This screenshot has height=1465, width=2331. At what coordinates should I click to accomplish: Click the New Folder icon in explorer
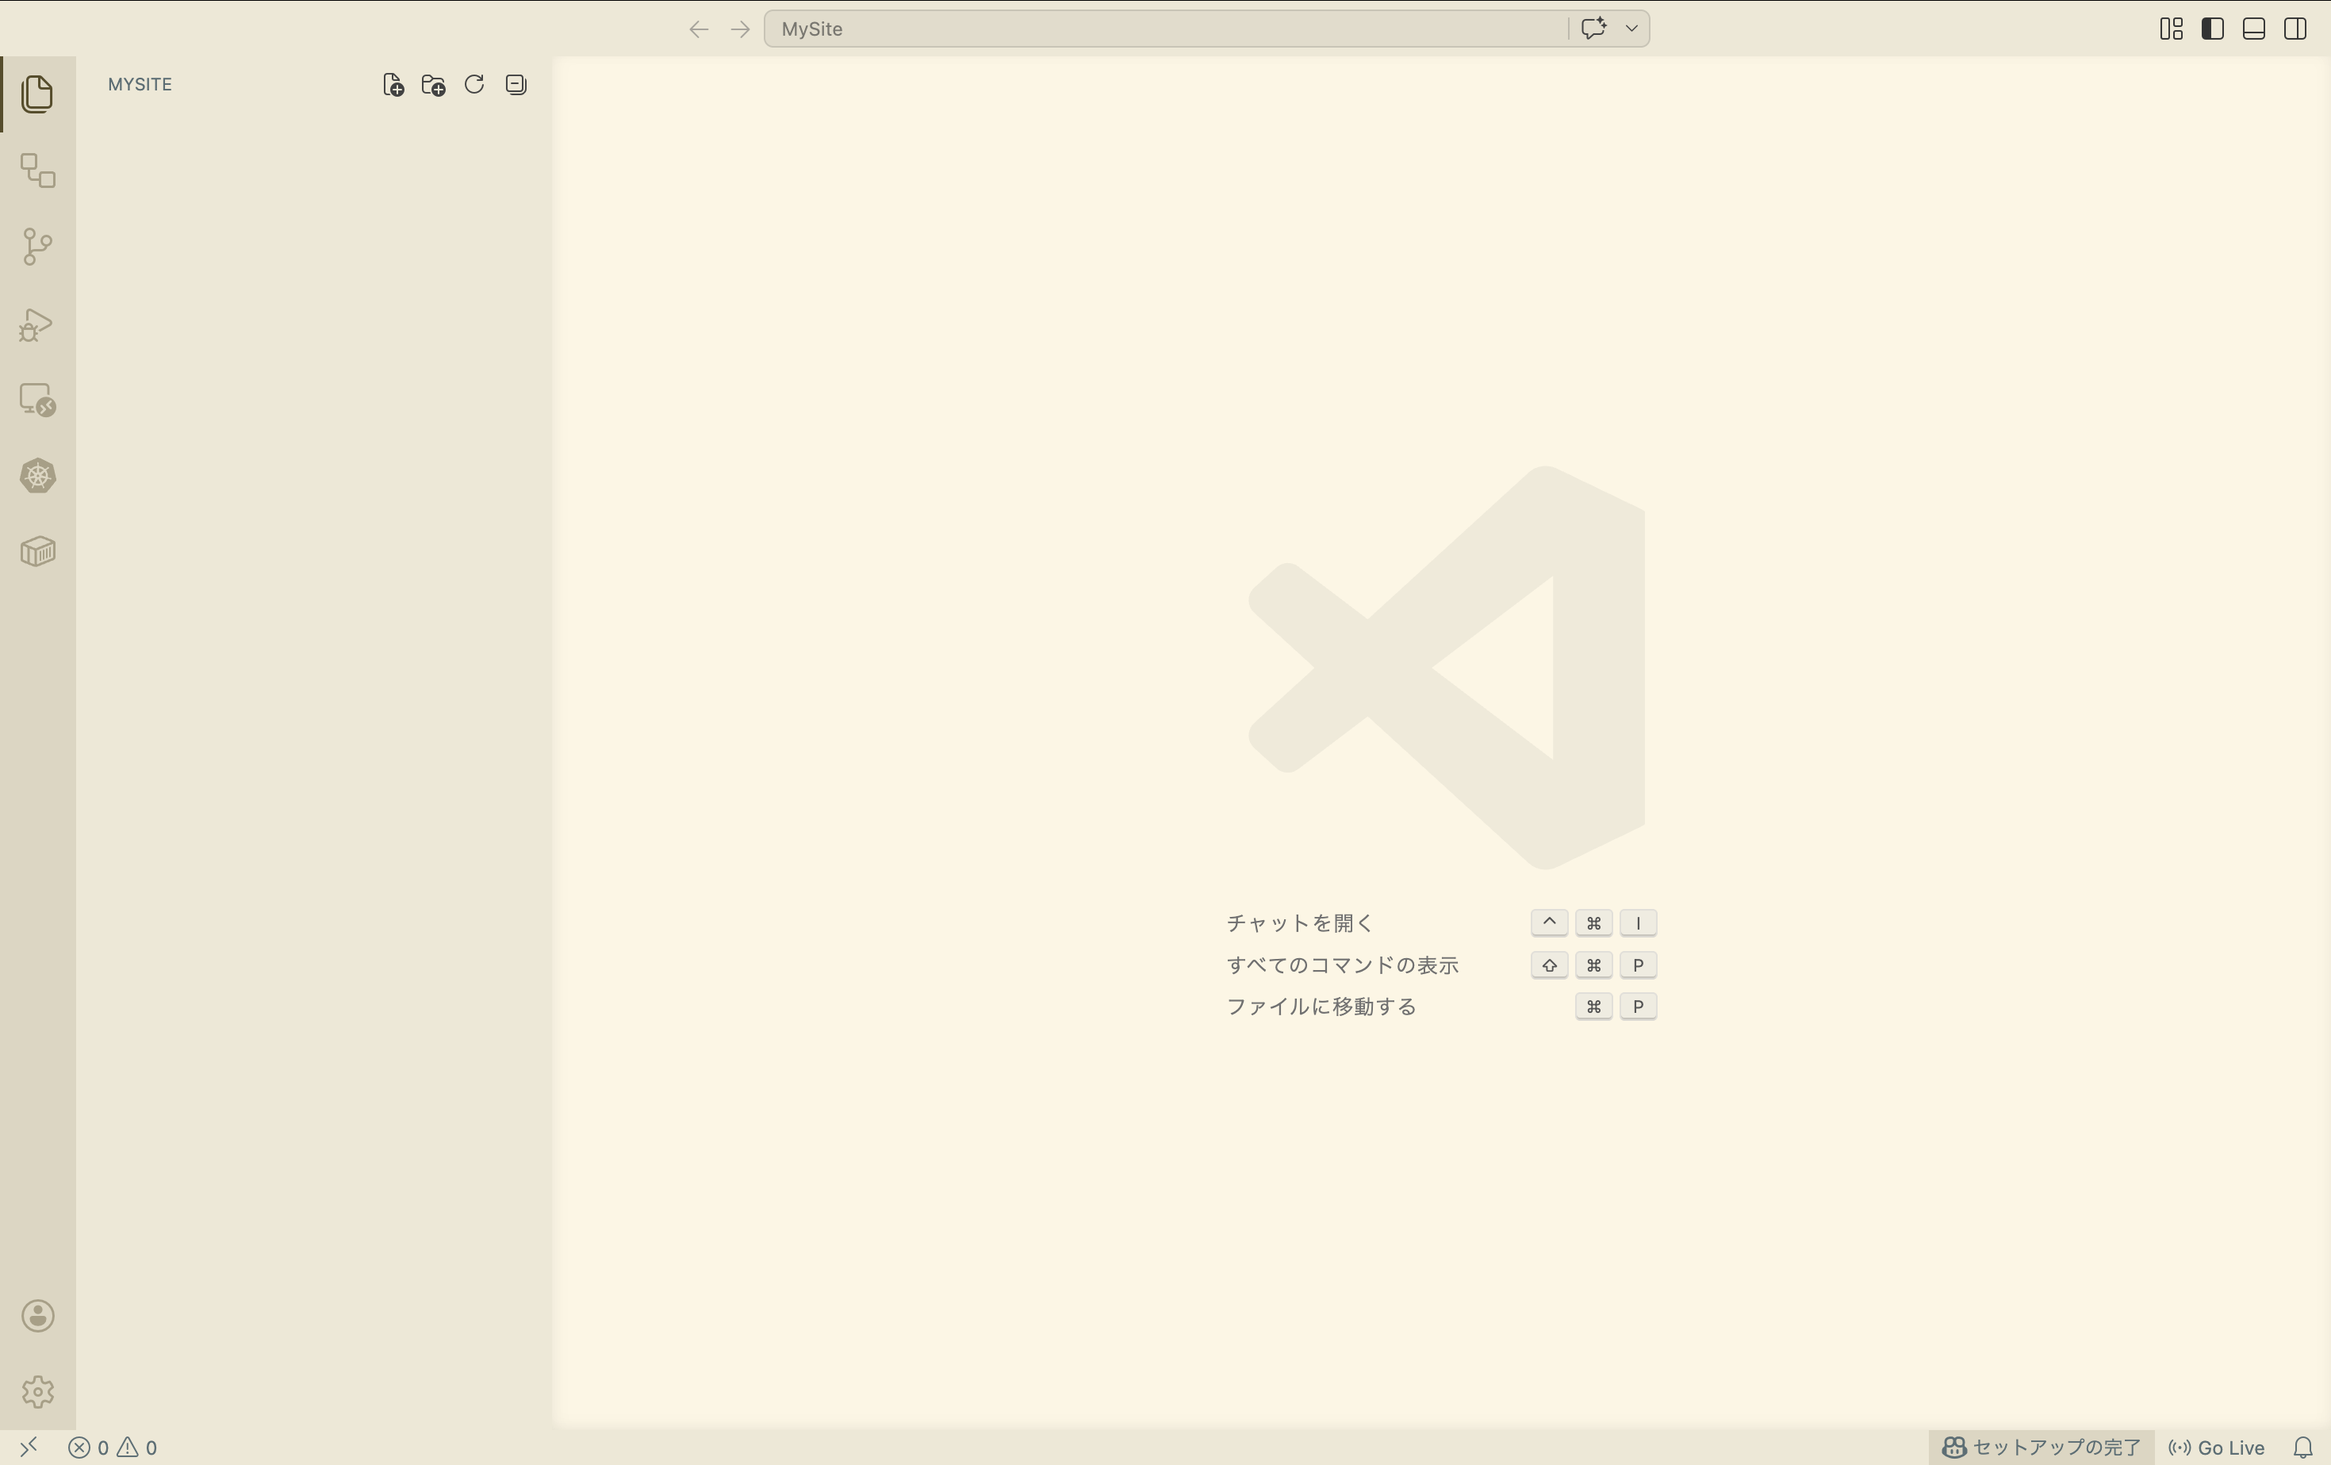click(x=434, y=85)
